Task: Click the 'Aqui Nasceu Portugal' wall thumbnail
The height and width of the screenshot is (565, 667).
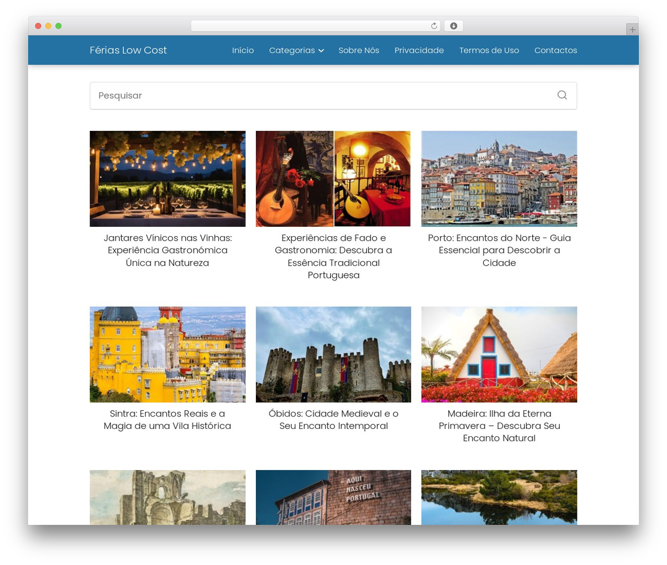Action: point(333,497)
